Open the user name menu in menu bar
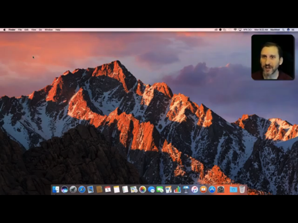Image resolution: width=298 pixels, height=223 pixels. click(x=275, y=30)
